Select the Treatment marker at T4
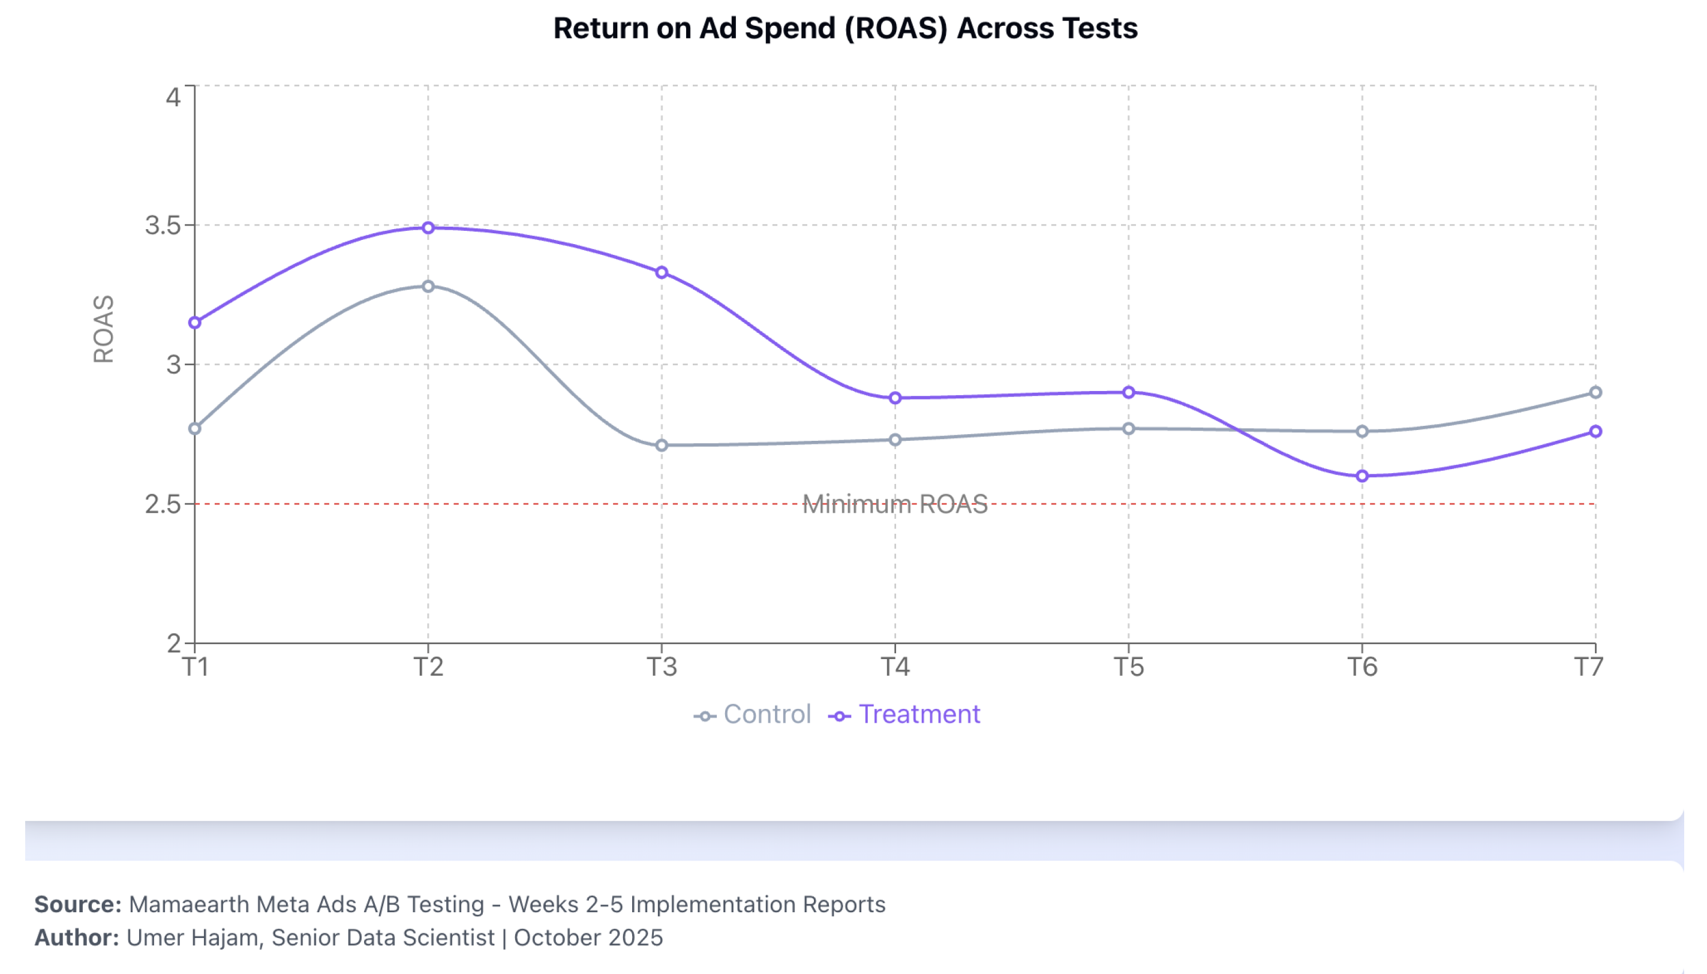The image size is (1707, 974). (x=895, y=398)
